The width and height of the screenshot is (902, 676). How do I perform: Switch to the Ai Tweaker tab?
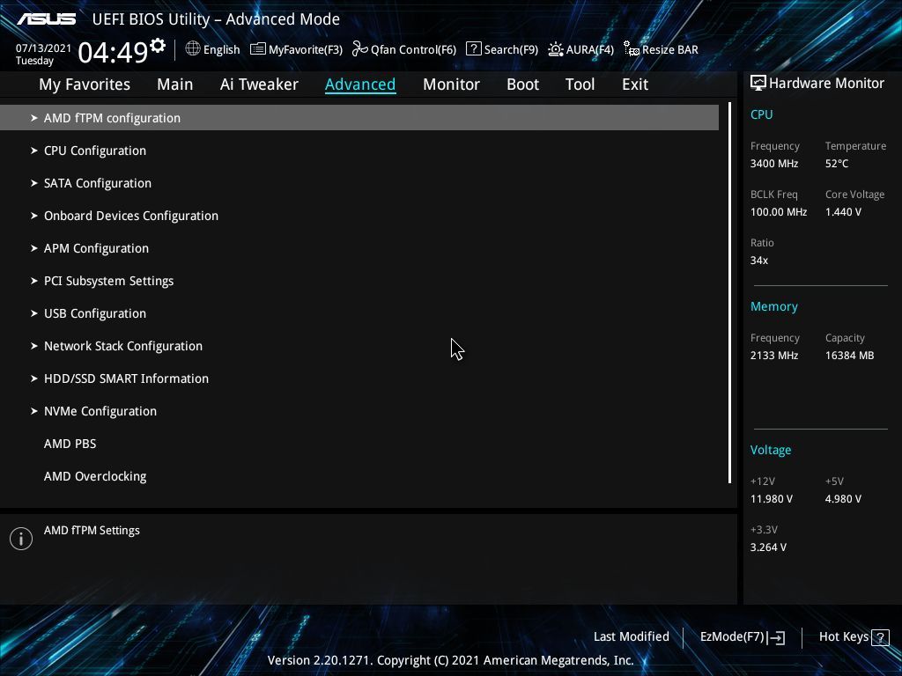coord(259,84)
